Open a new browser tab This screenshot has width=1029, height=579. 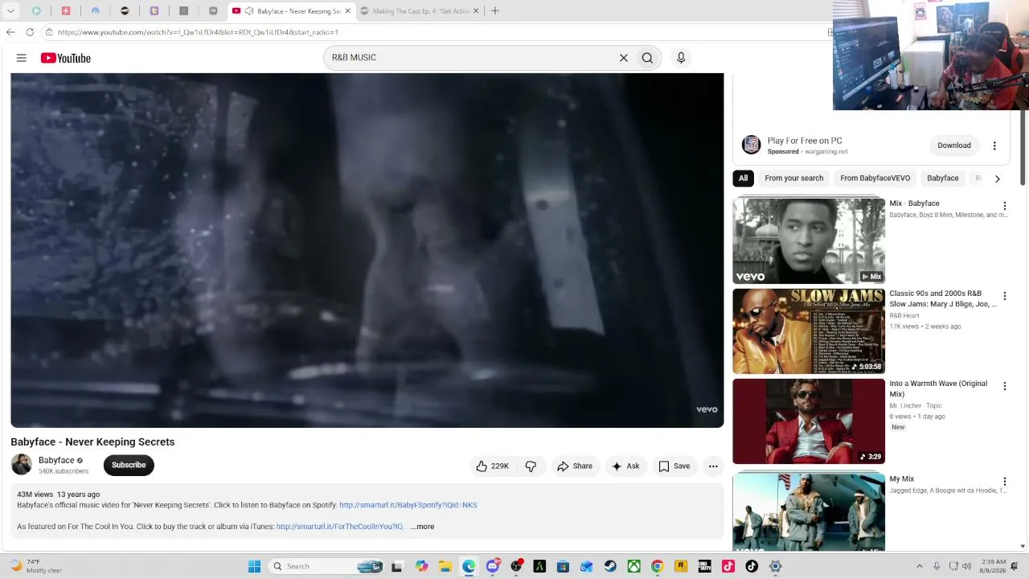point(495,11)
